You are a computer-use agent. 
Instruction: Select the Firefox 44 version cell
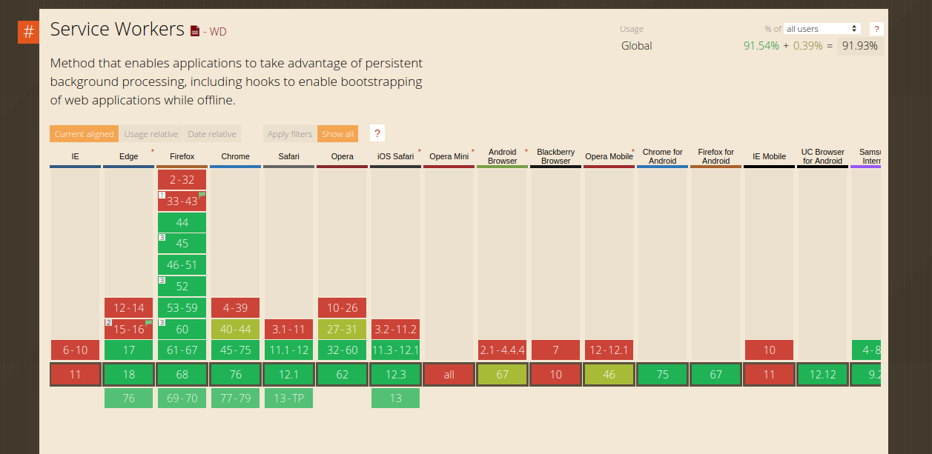pos(182,222)
